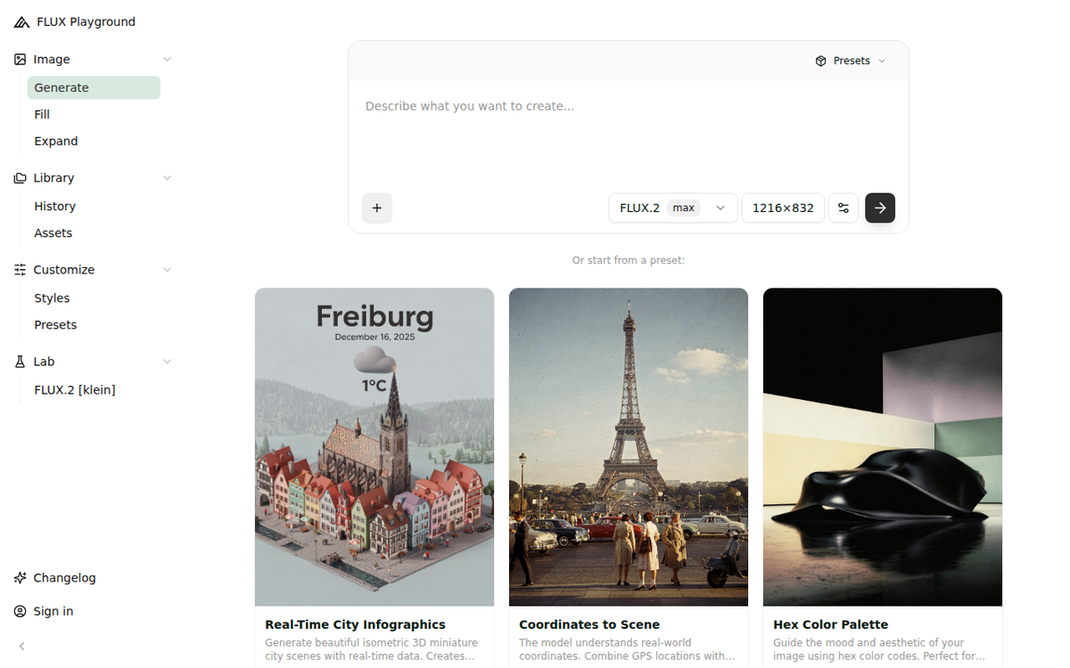
Task: Select Fill in the sidebar
Action: [x=94, y=114]
